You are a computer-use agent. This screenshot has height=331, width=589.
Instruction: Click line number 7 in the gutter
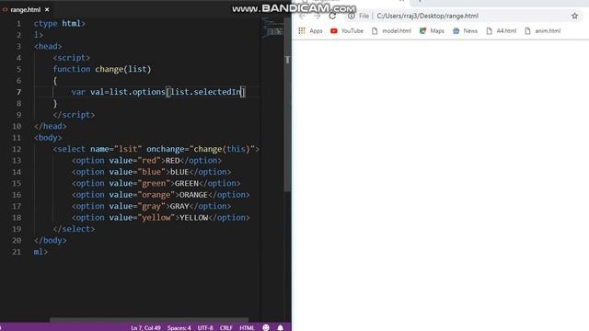18,92
